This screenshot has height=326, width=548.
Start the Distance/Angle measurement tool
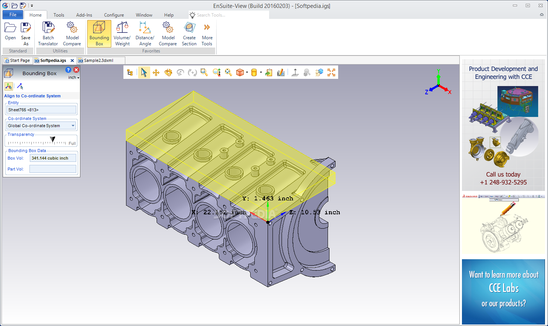click(x=145, y=34)
